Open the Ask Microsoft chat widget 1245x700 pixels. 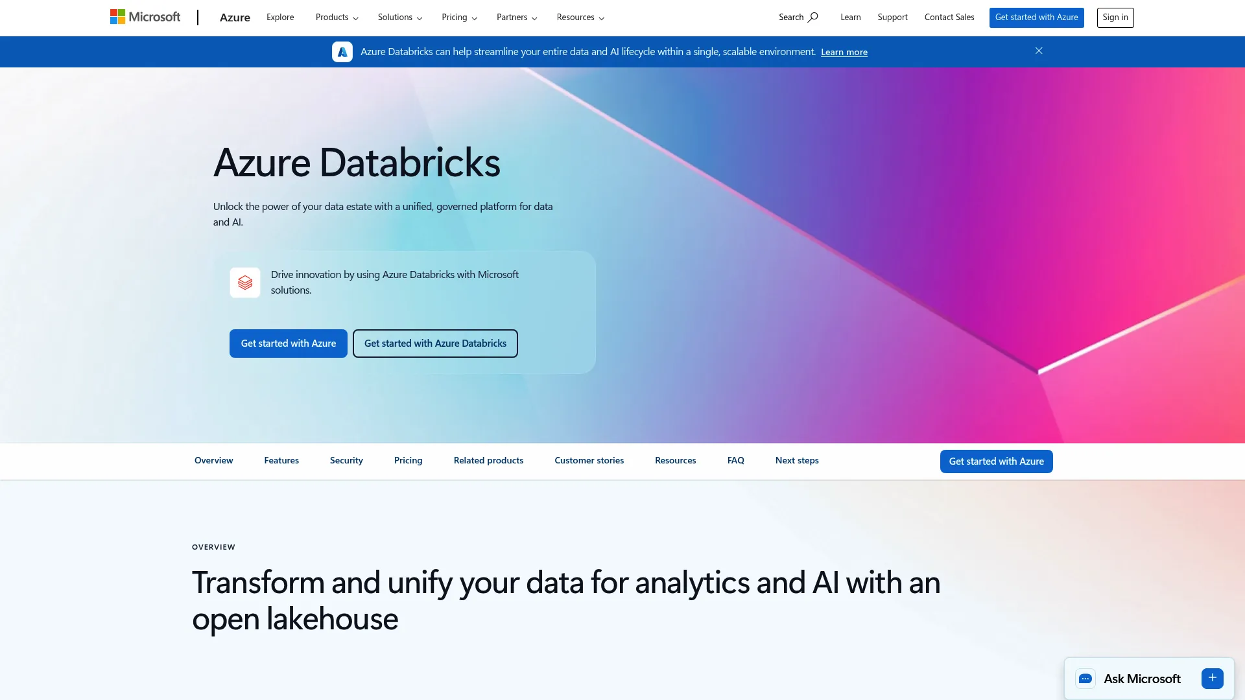click(1149, 679)
